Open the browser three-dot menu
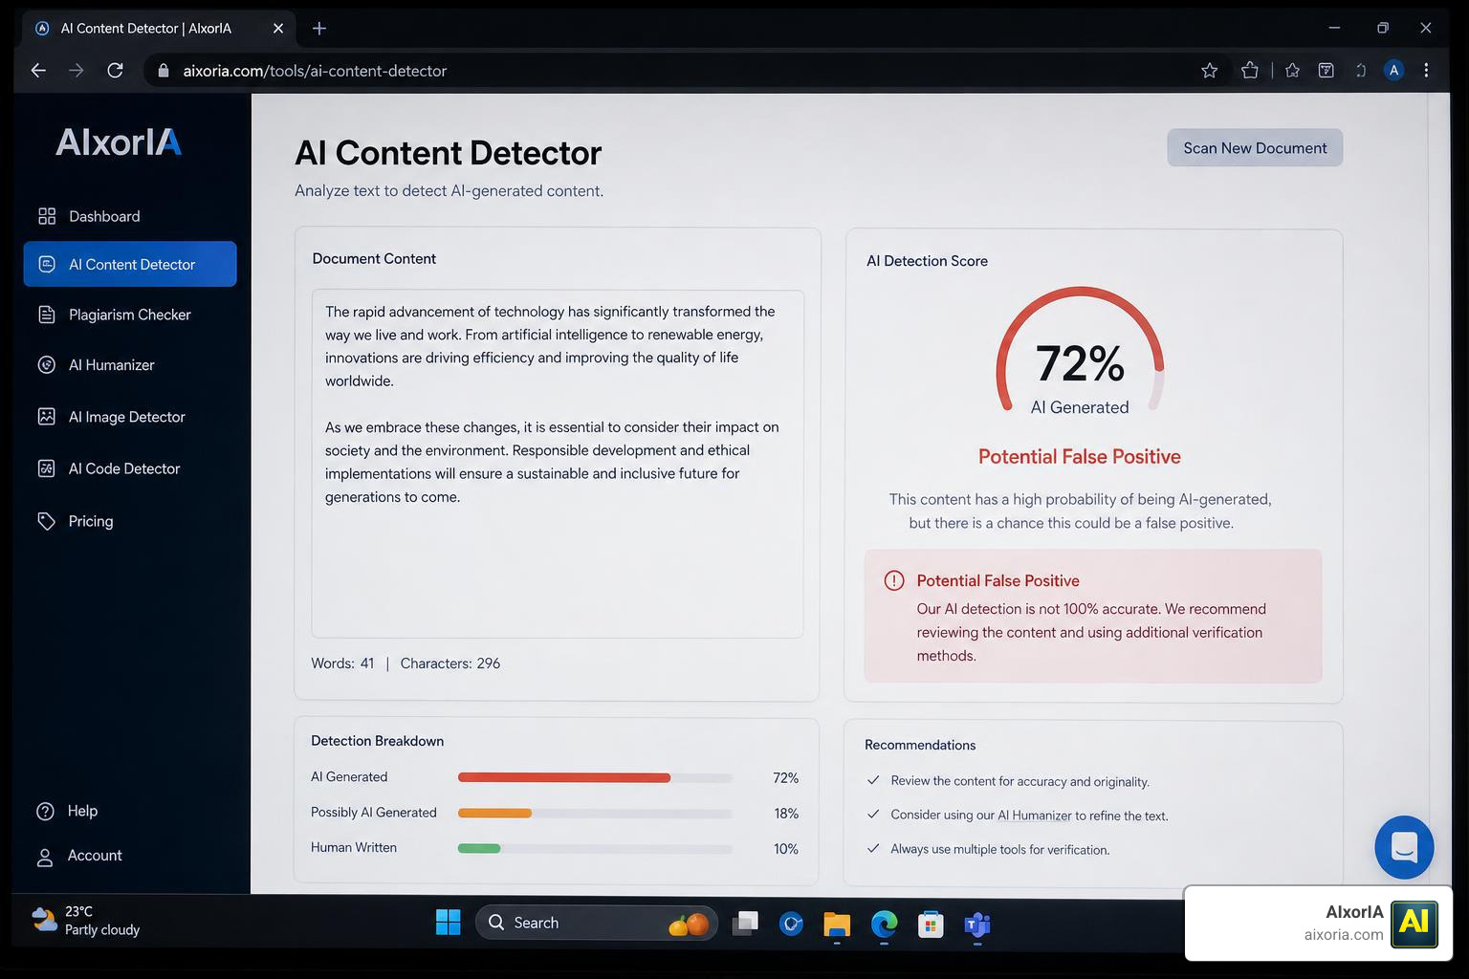Image resolution: width=1469 pixels, height=979 pixels. [x=1426, y=71]
